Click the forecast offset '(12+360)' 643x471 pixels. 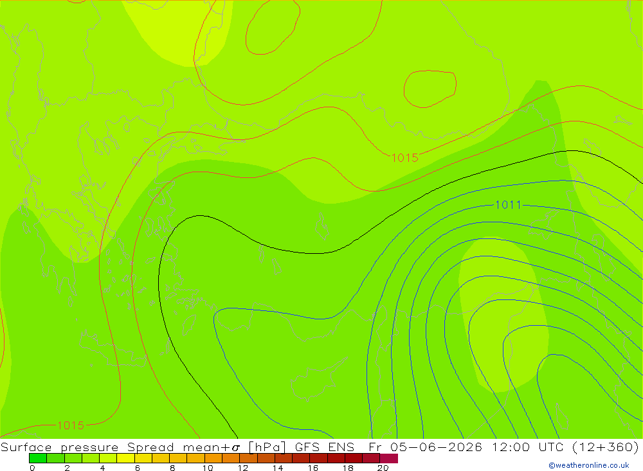click(x=605, y=447)
